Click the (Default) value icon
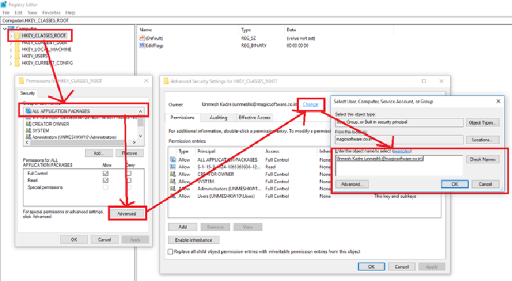The image size is (512, 281). click(x=142, y=38)
